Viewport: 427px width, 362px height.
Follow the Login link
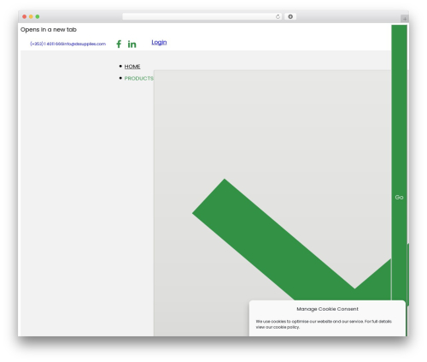159,42
